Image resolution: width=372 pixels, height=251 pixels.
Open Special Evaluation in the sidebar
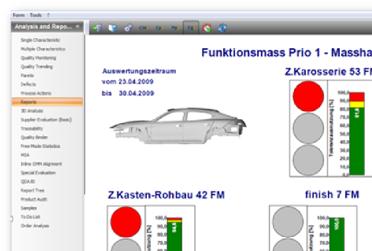coord(38,172)
